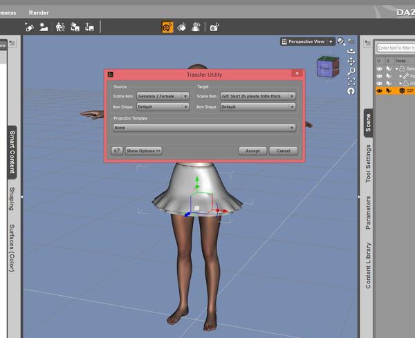Screen dimensions: 415x338
Task: Open the Render menu
Action: pos(39,12)
